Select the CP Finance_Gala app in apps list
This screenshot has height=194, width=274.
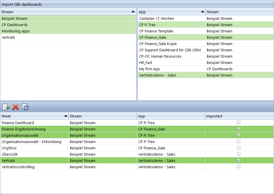click(x=206, y=37)
